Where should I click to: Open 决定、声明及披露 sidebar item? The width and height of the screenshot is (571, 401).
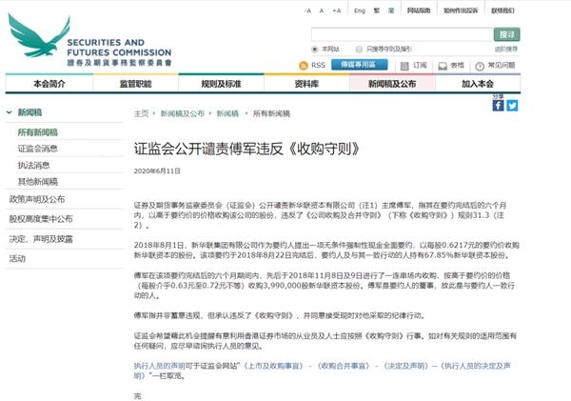click(41, 239)
